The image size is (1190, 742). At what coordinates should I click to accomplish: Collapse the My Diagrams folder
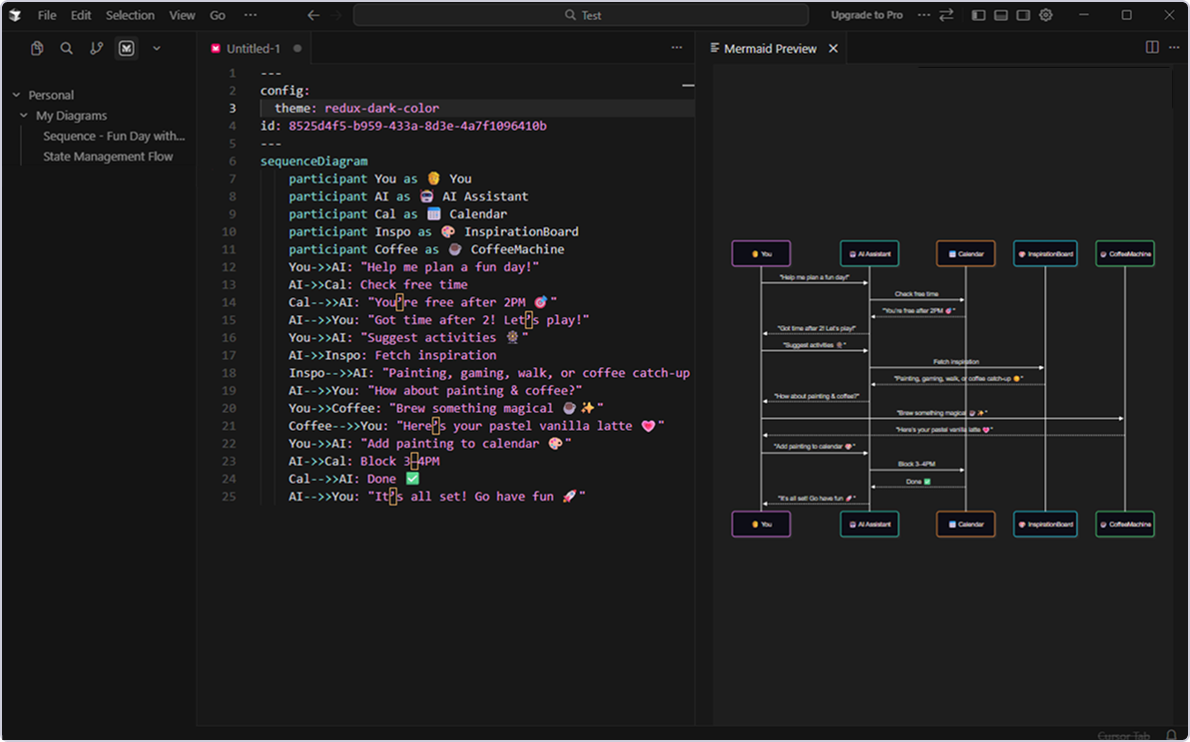point(25,116)
